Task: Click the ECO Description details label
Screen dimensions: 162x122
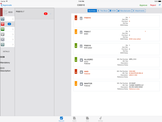Action: (5, 70)
